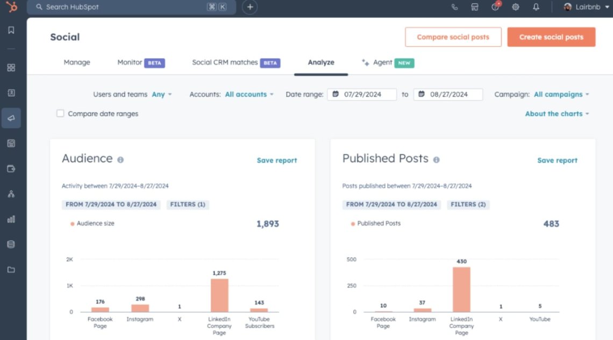Enable the Compare date ranges checkbox
Image resolution: width=613 pixels, height=340 pixels.
60,113
